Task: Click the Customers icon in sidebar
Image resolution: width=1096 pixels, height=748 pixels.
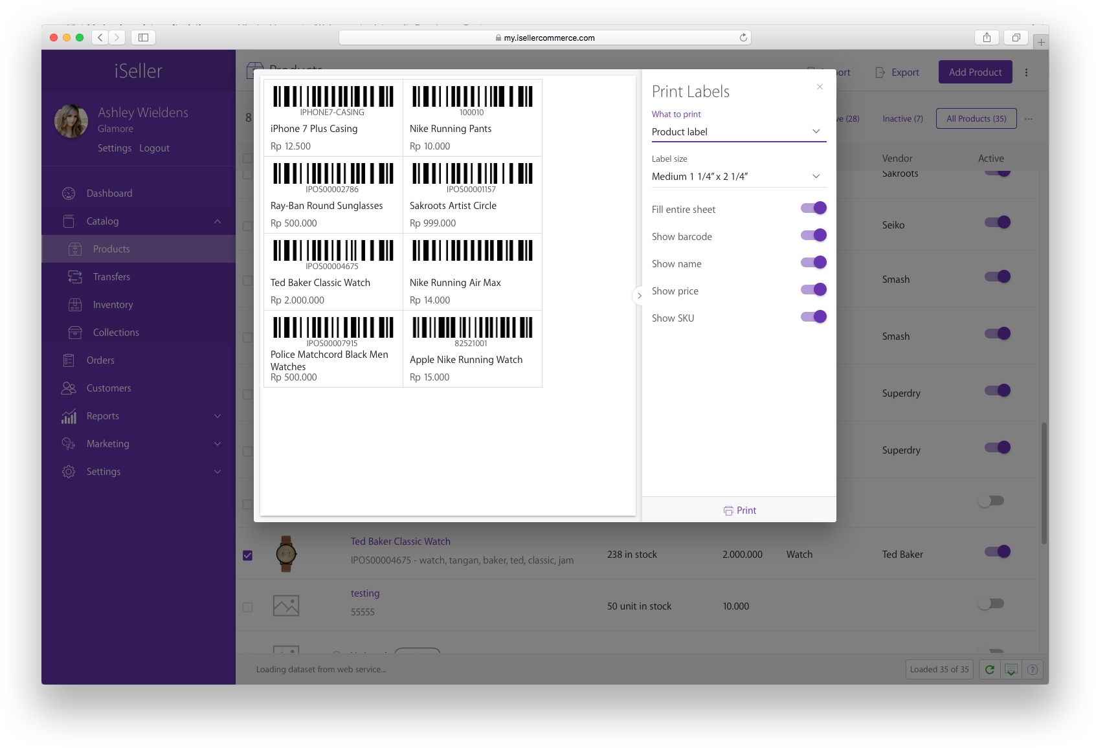Action: [x=69, y=388]
